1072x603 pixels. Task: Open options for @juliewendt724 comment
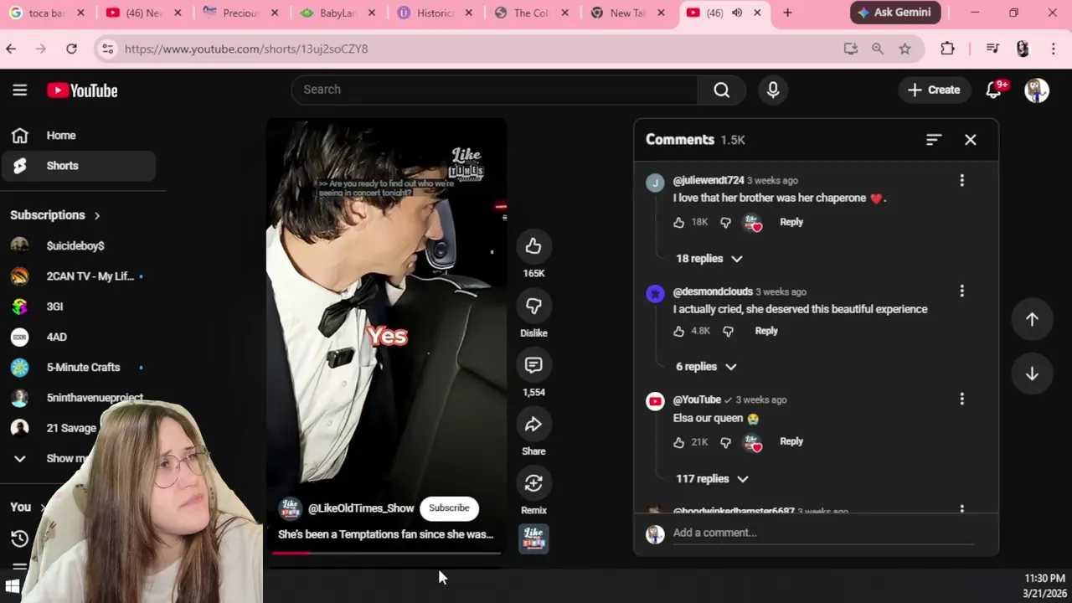(x=961, y=180)
